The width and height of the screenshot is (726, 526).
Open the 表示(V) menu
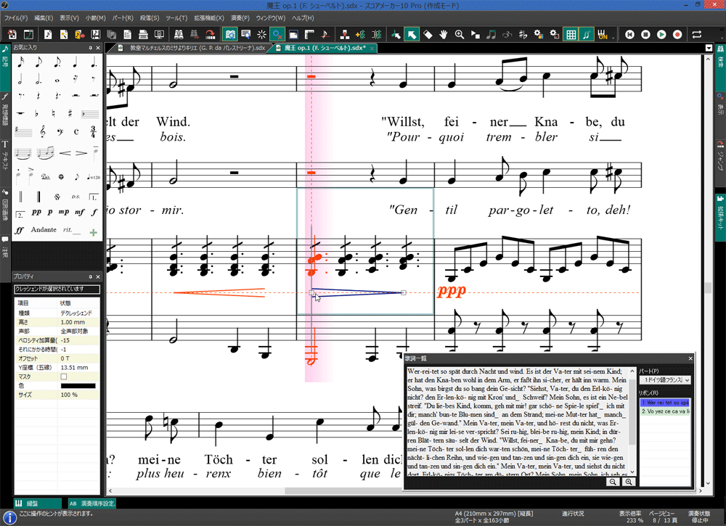(70, 17)
